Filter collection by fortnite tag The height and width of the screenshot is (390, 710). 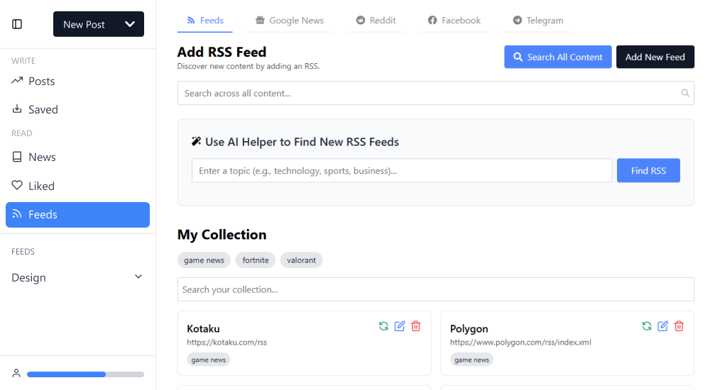[x=256, y=260]
